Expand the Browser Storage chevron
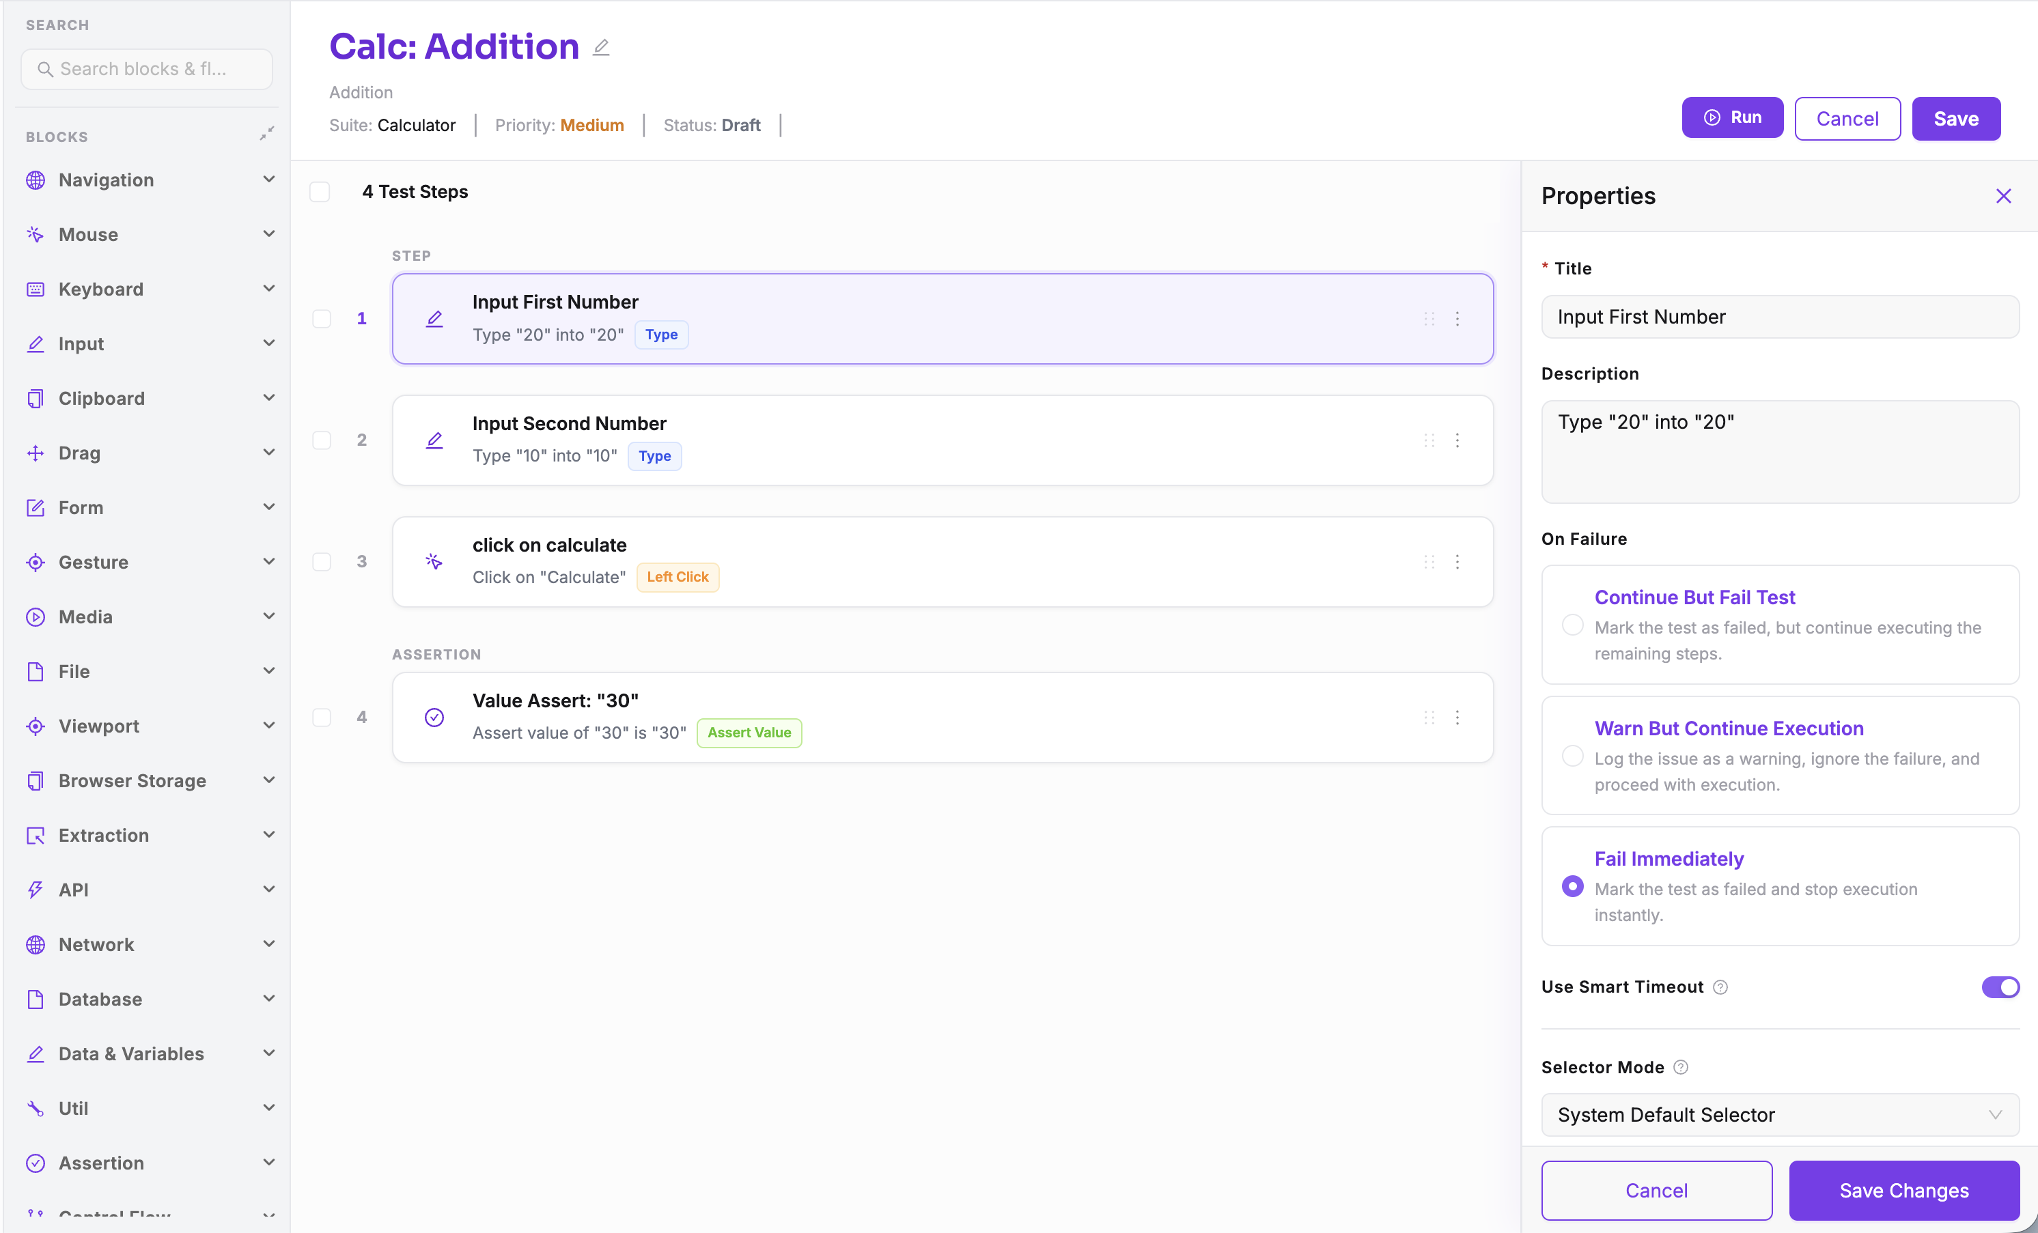Image resolution: width=2038 pixels, height=1233 pixels. [x=269, y=780]
